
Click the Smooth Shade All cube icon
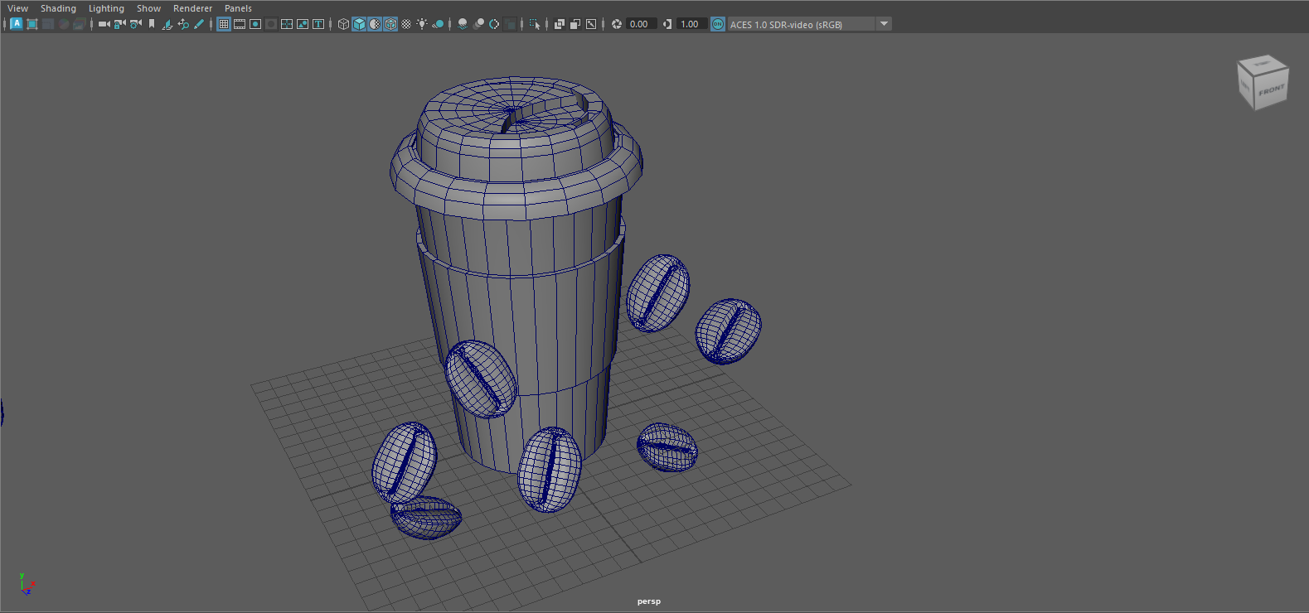pos(359,24)
